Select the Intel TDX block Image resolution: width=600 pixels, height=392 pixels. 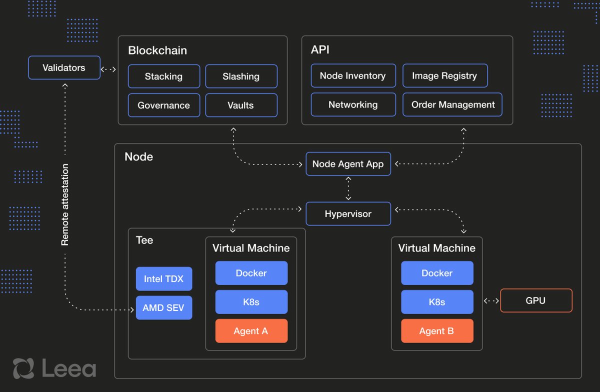[164, 279]
